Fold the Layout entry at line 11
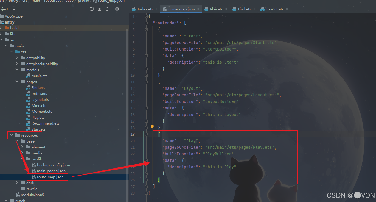 tap(146, 82)
